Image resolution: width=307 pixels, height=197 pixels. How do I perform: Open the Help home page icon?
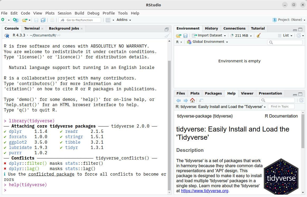tap(192, 100)
